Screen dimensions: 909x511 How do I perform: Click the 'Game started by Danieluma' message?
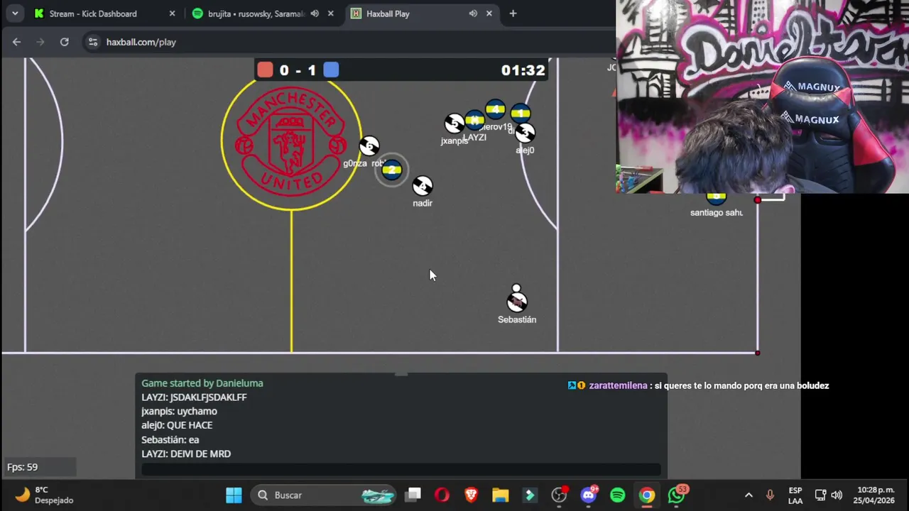click(202, 383)
